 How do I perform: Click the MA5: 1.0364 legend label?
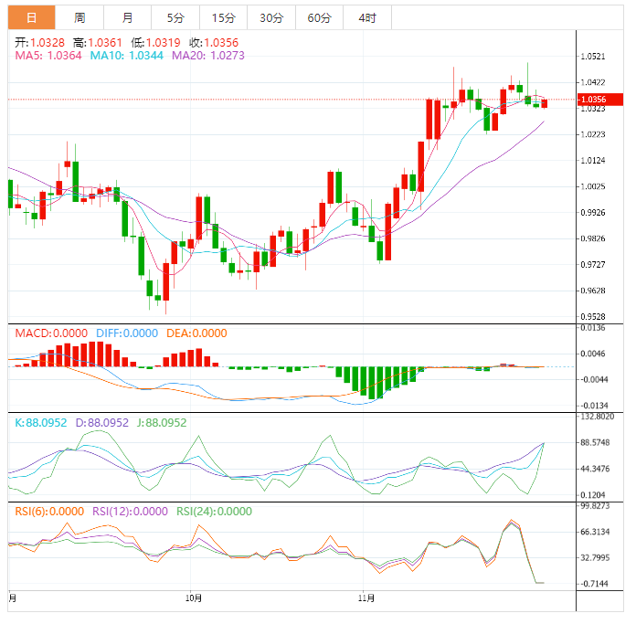click(x=48, y=56)
